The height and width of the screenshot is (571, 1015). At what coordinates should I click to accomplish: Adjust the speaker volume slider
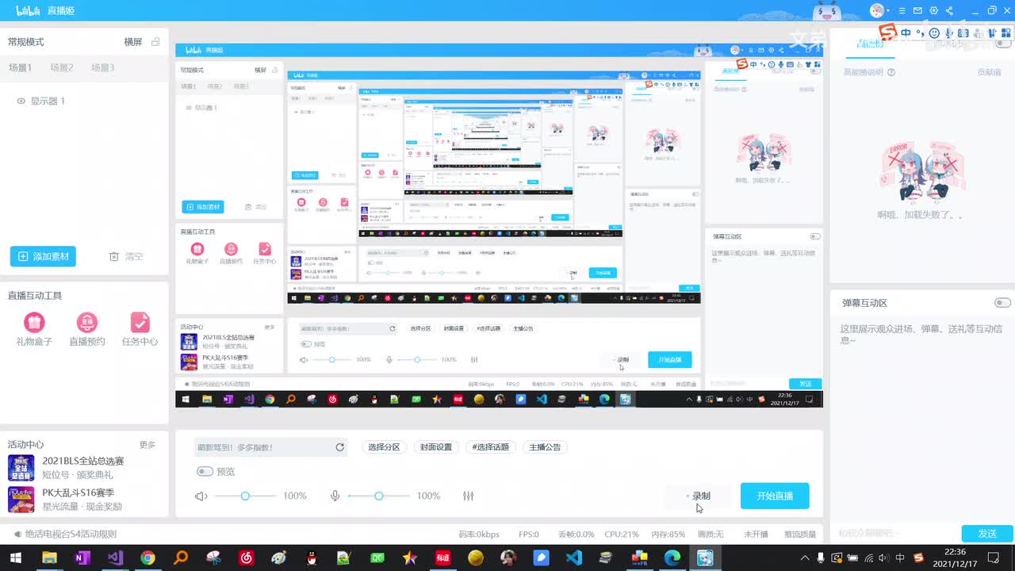coord(245,496)
